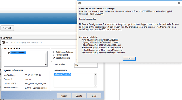The image size is (182, 100).
Task: Select the roboRIO_6.0.0.cfg firmware entry
Action: tap(63, 74)
